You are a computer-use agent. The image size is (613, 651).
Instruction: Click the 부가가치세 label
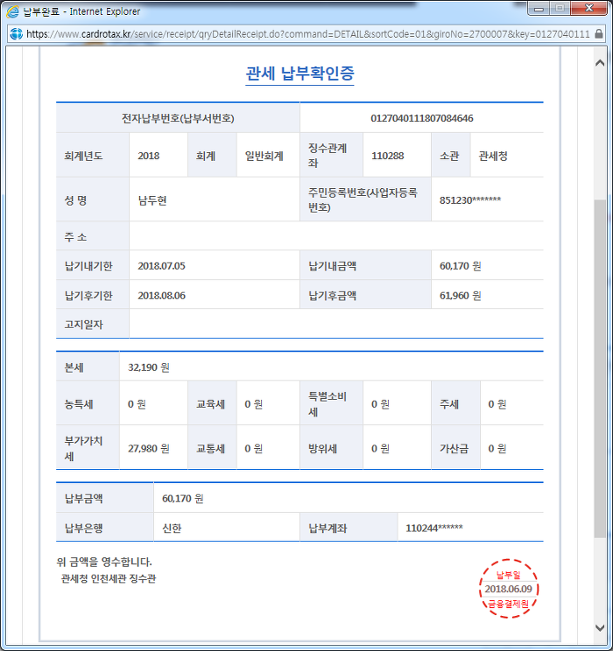[x=83, y=448]
